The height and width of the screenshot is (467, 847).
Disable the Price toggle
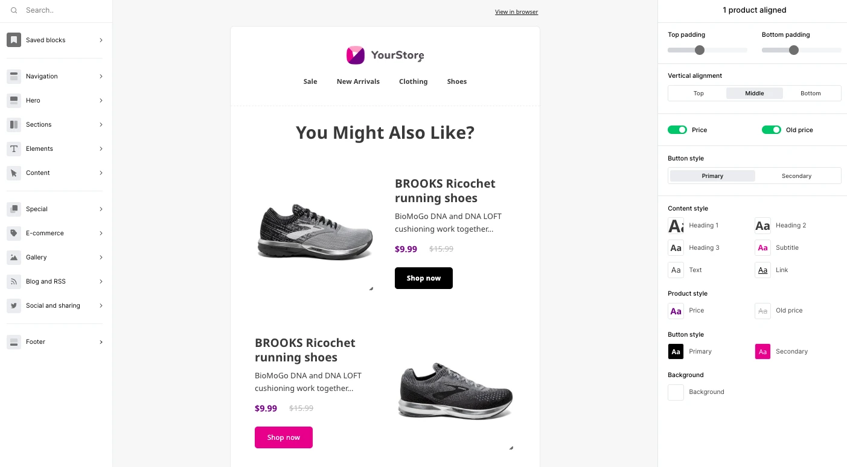point(677,130)
